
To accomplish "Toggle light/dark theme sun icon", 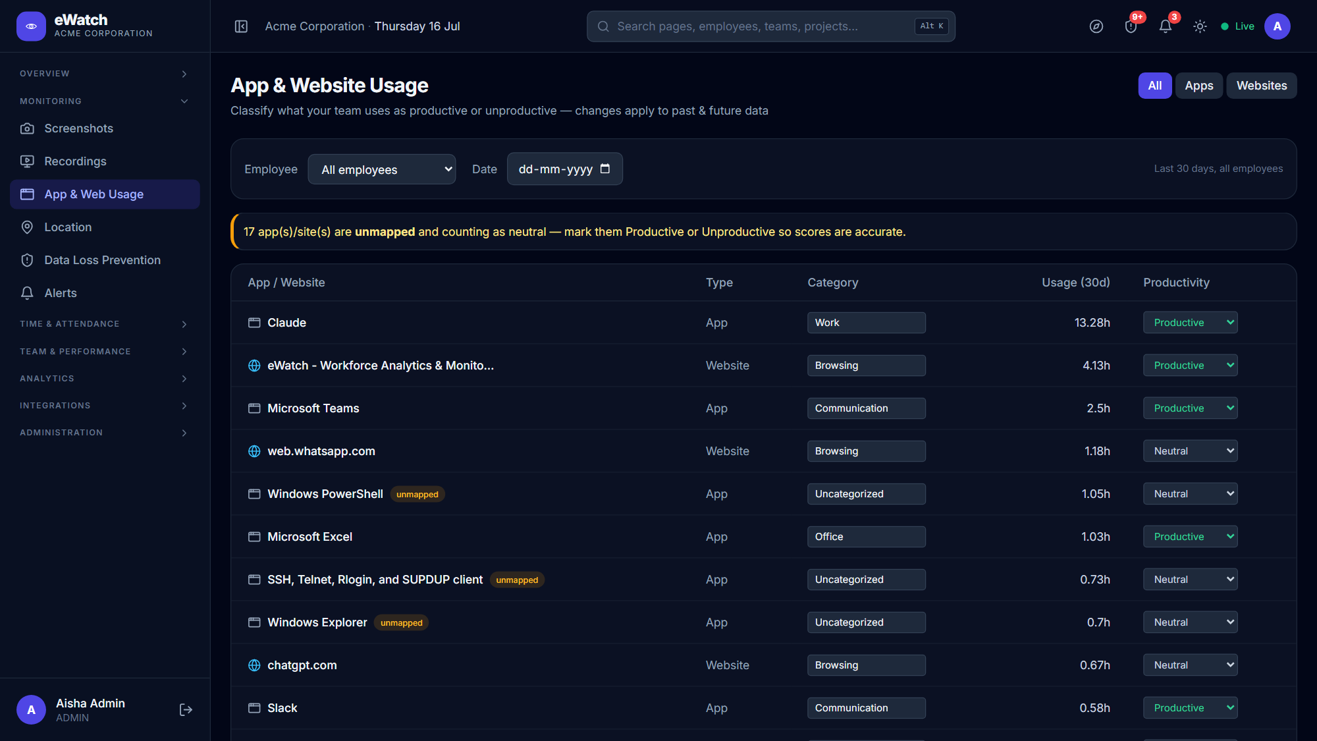I will click(x=1200, y=26).
